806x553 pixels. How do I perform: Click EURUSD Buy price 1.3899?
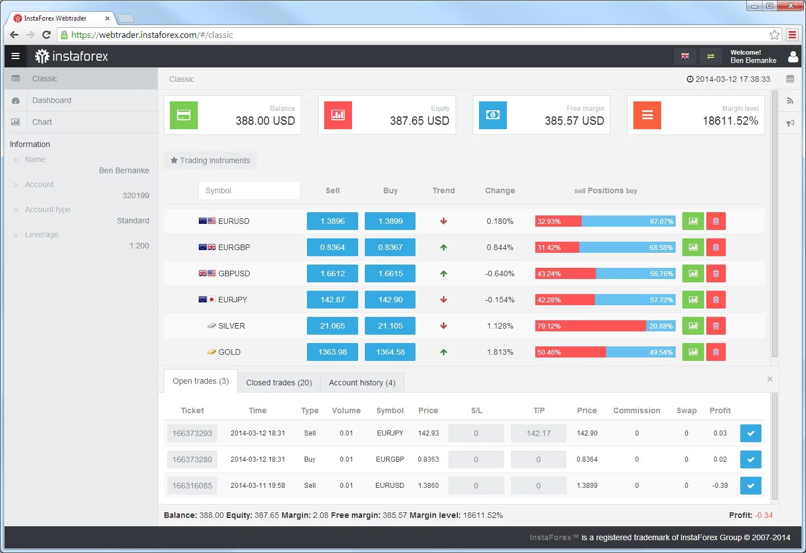click(390, 221)
